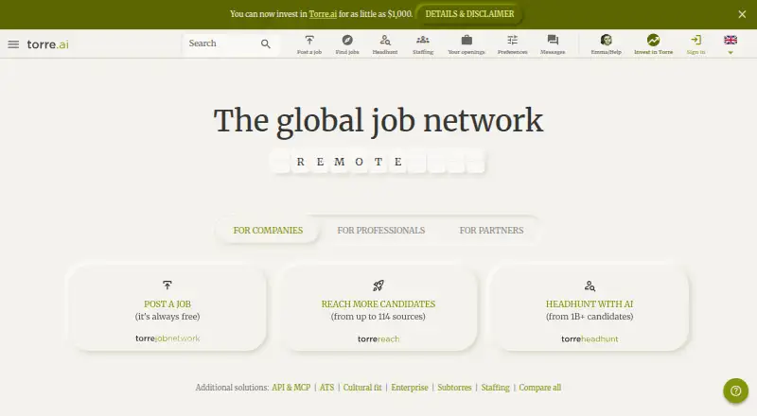The height and width of the screenshot is (416, 757).
Task: Open the Staffing solution link
Action: tap(495, 388)
